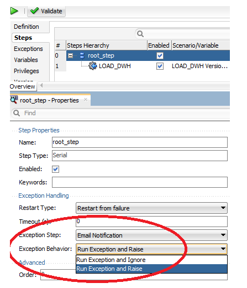This screenshot has height=288, width=247.
Task: Toggle Enabled checkbox for LOAD_DWH row
Action: point(160,66)
